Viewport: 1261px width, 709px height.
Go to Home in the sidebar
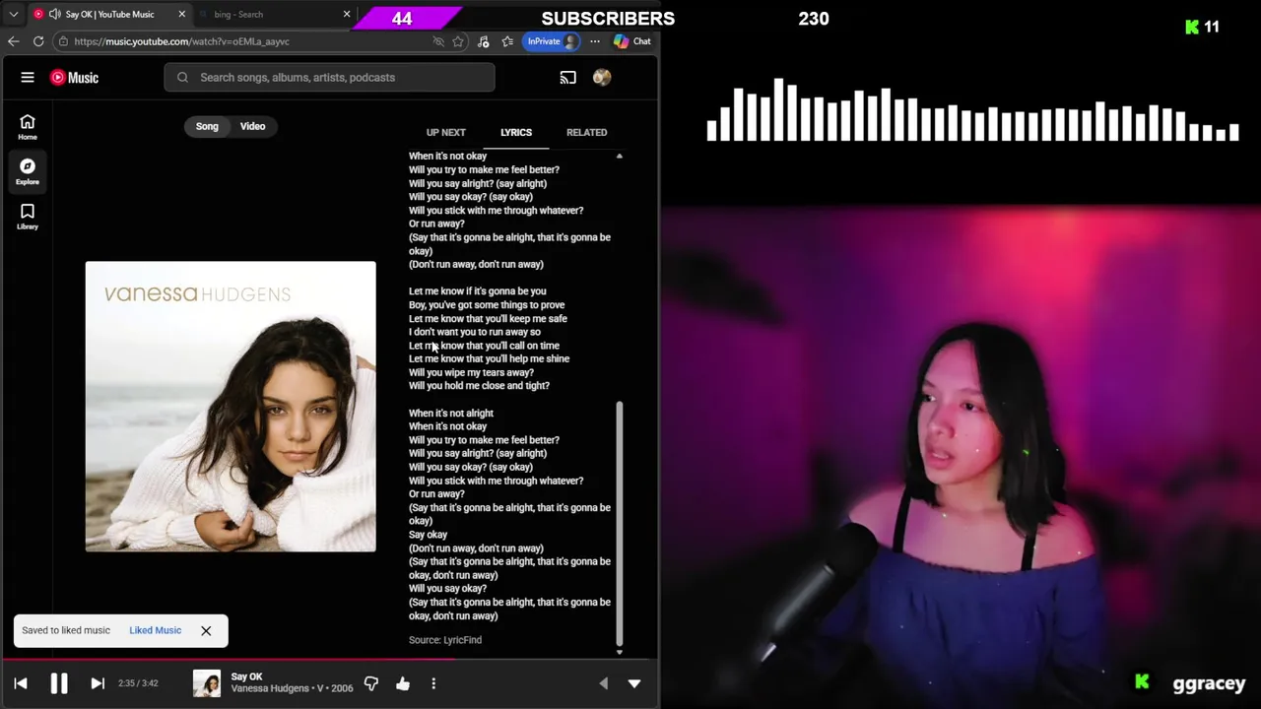coord(28,127)
